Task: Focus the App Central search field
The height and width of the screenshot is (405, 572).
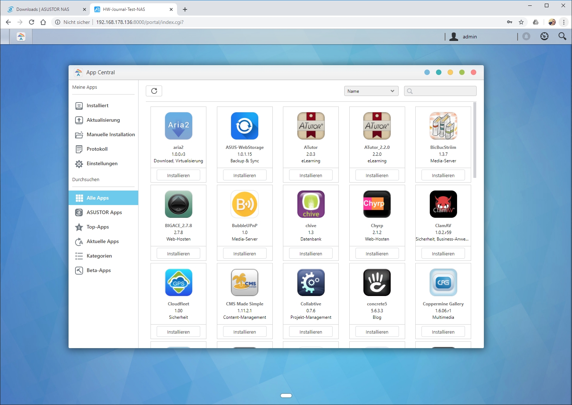Action: coord(440,91)
